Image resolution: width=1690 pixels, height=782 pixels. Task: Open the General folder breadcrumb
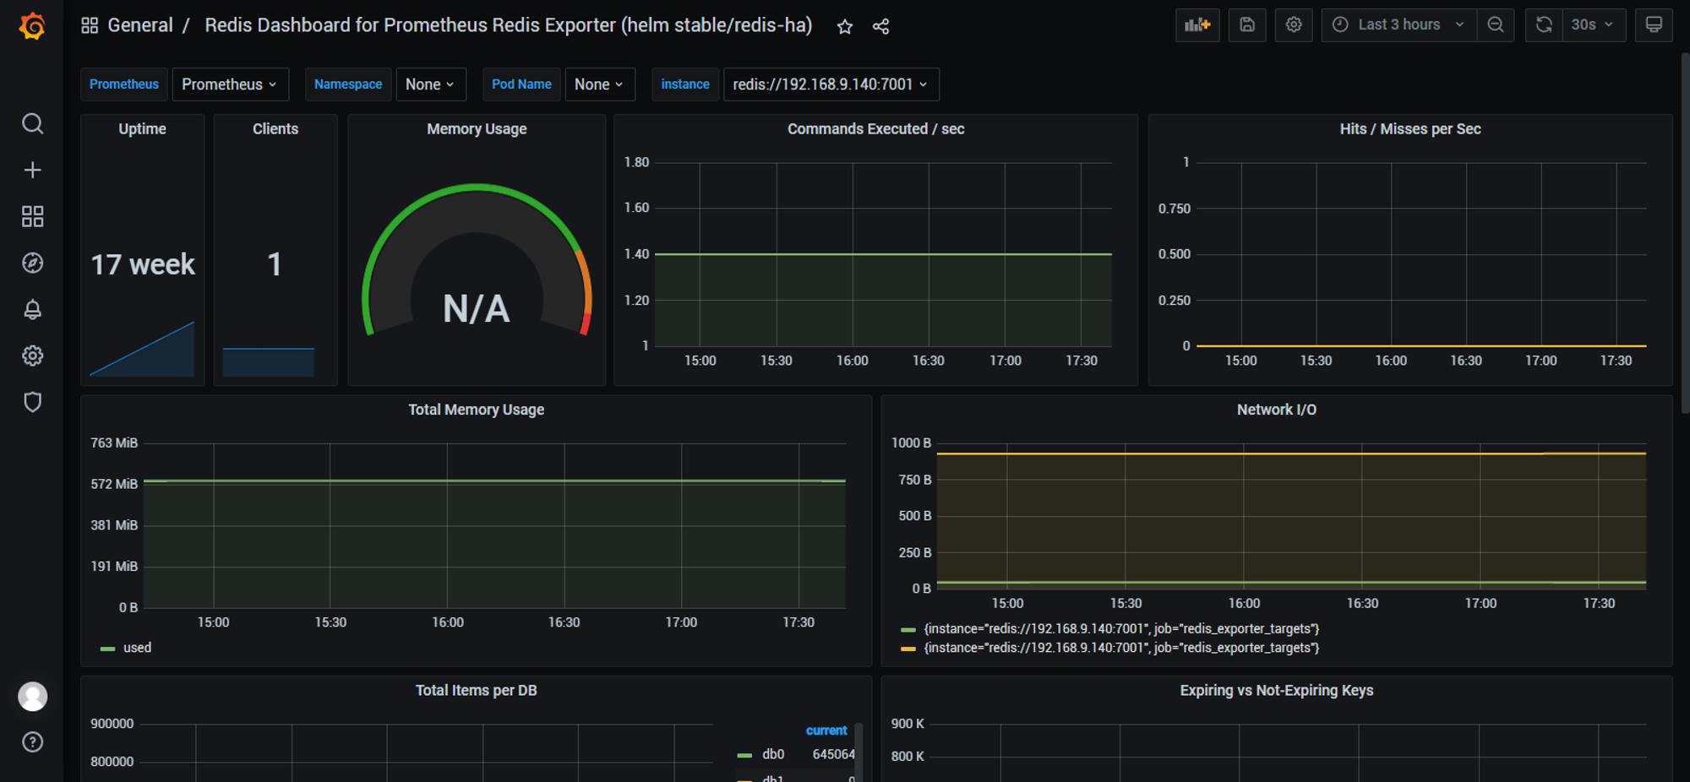[140, 25]
